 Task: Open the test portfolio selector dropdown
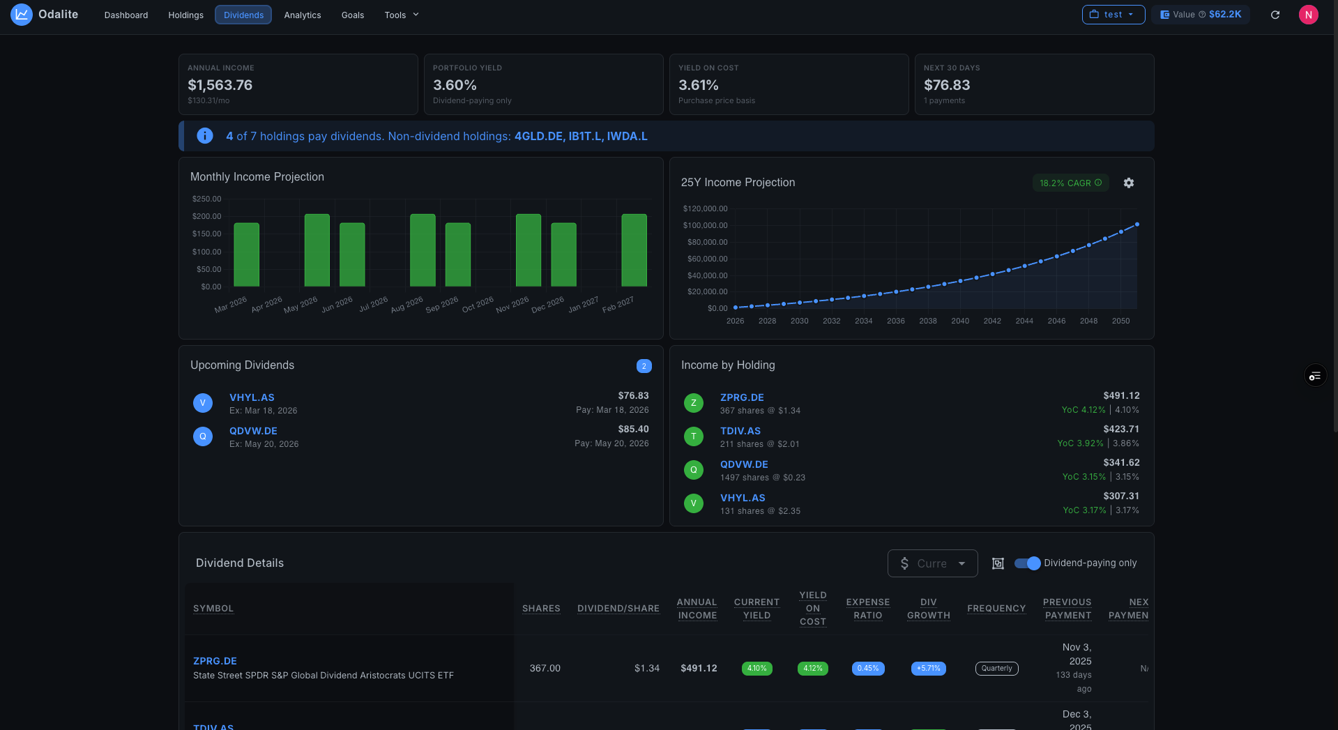click(1113, 15)
